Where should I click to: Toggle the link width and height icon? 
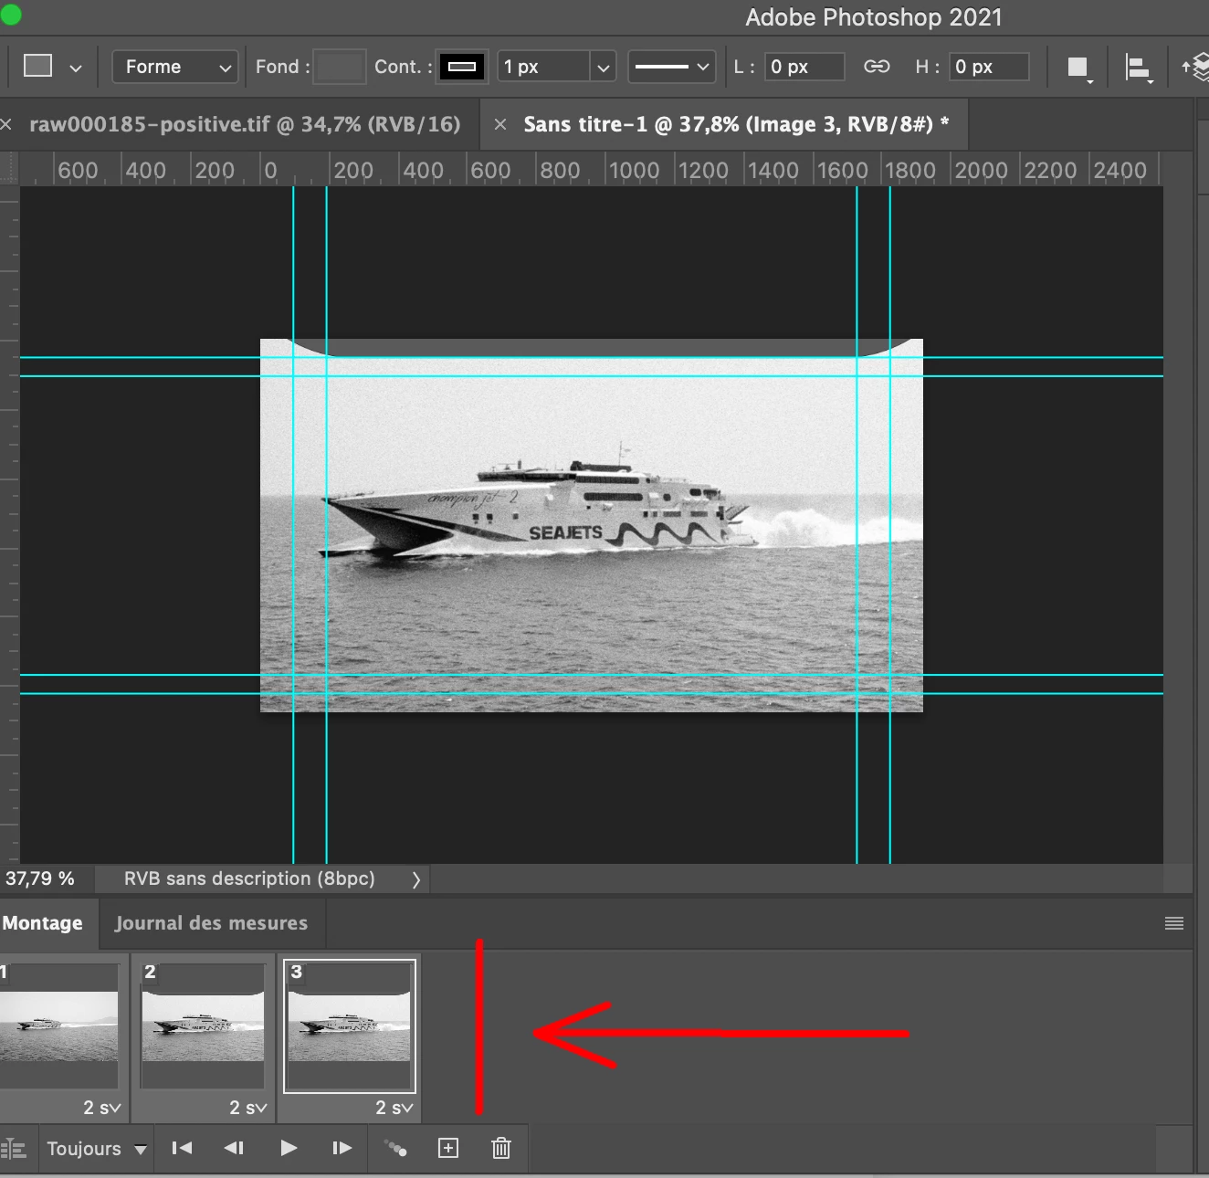tap(877, 67)
